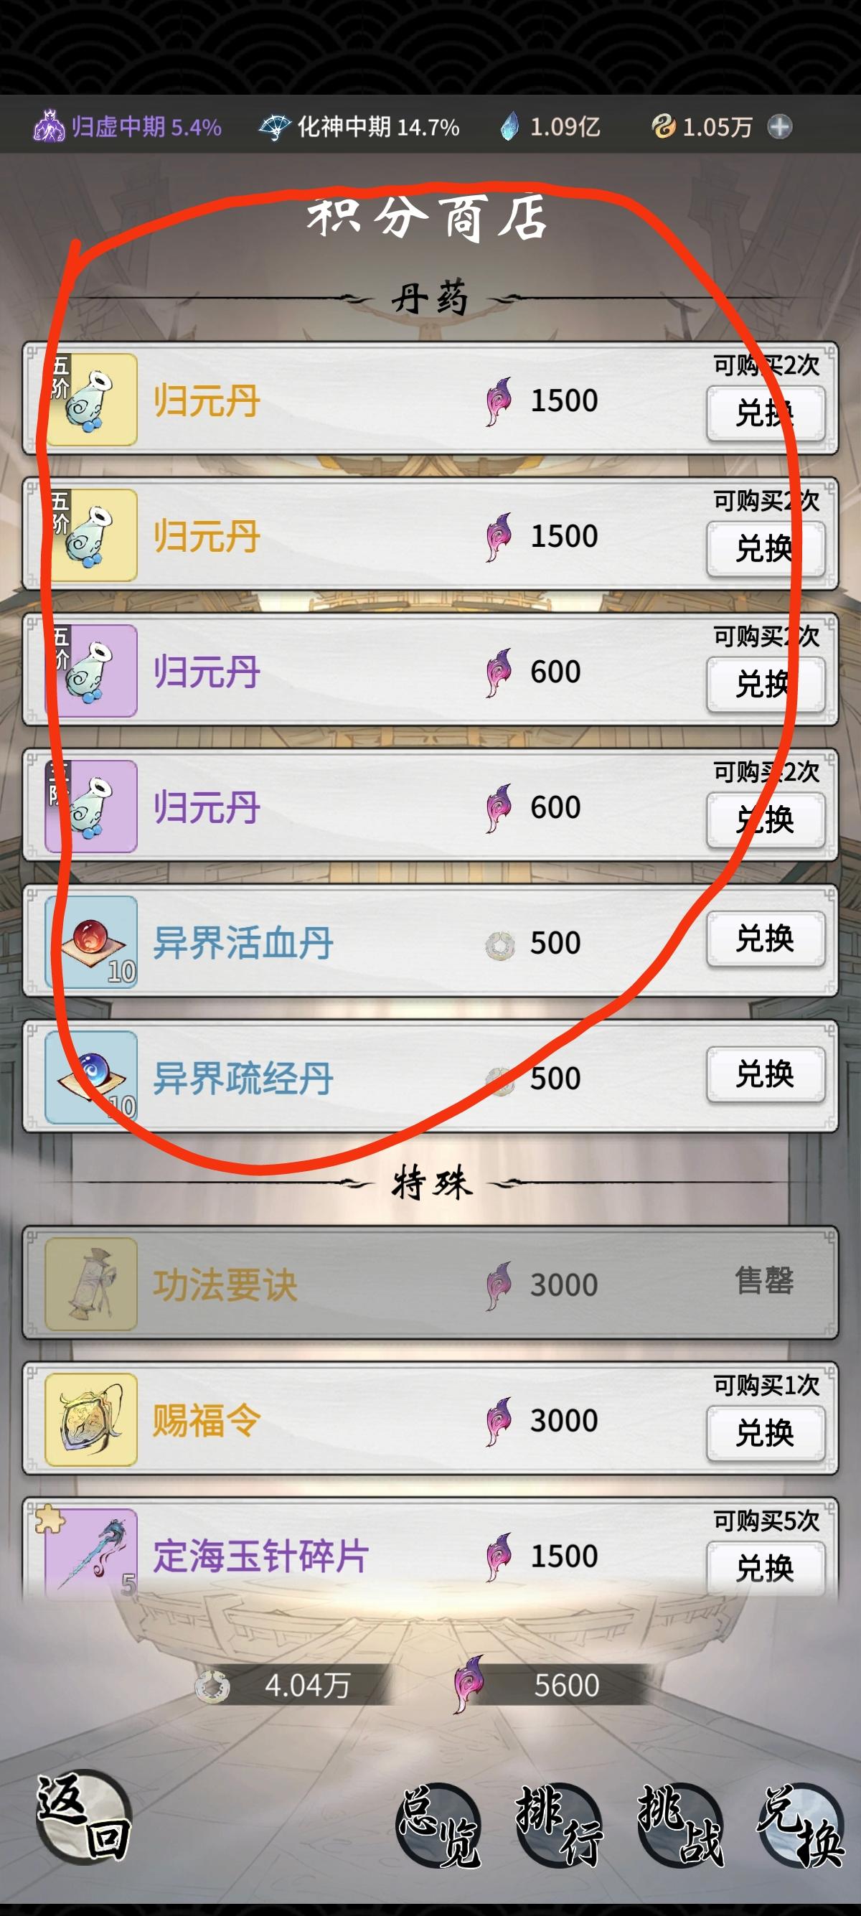Open the 异界活血丹 red pill item icon
The height and width of the screenshot is (1916, 861).
pyautogui.click(x=91, y=941)
